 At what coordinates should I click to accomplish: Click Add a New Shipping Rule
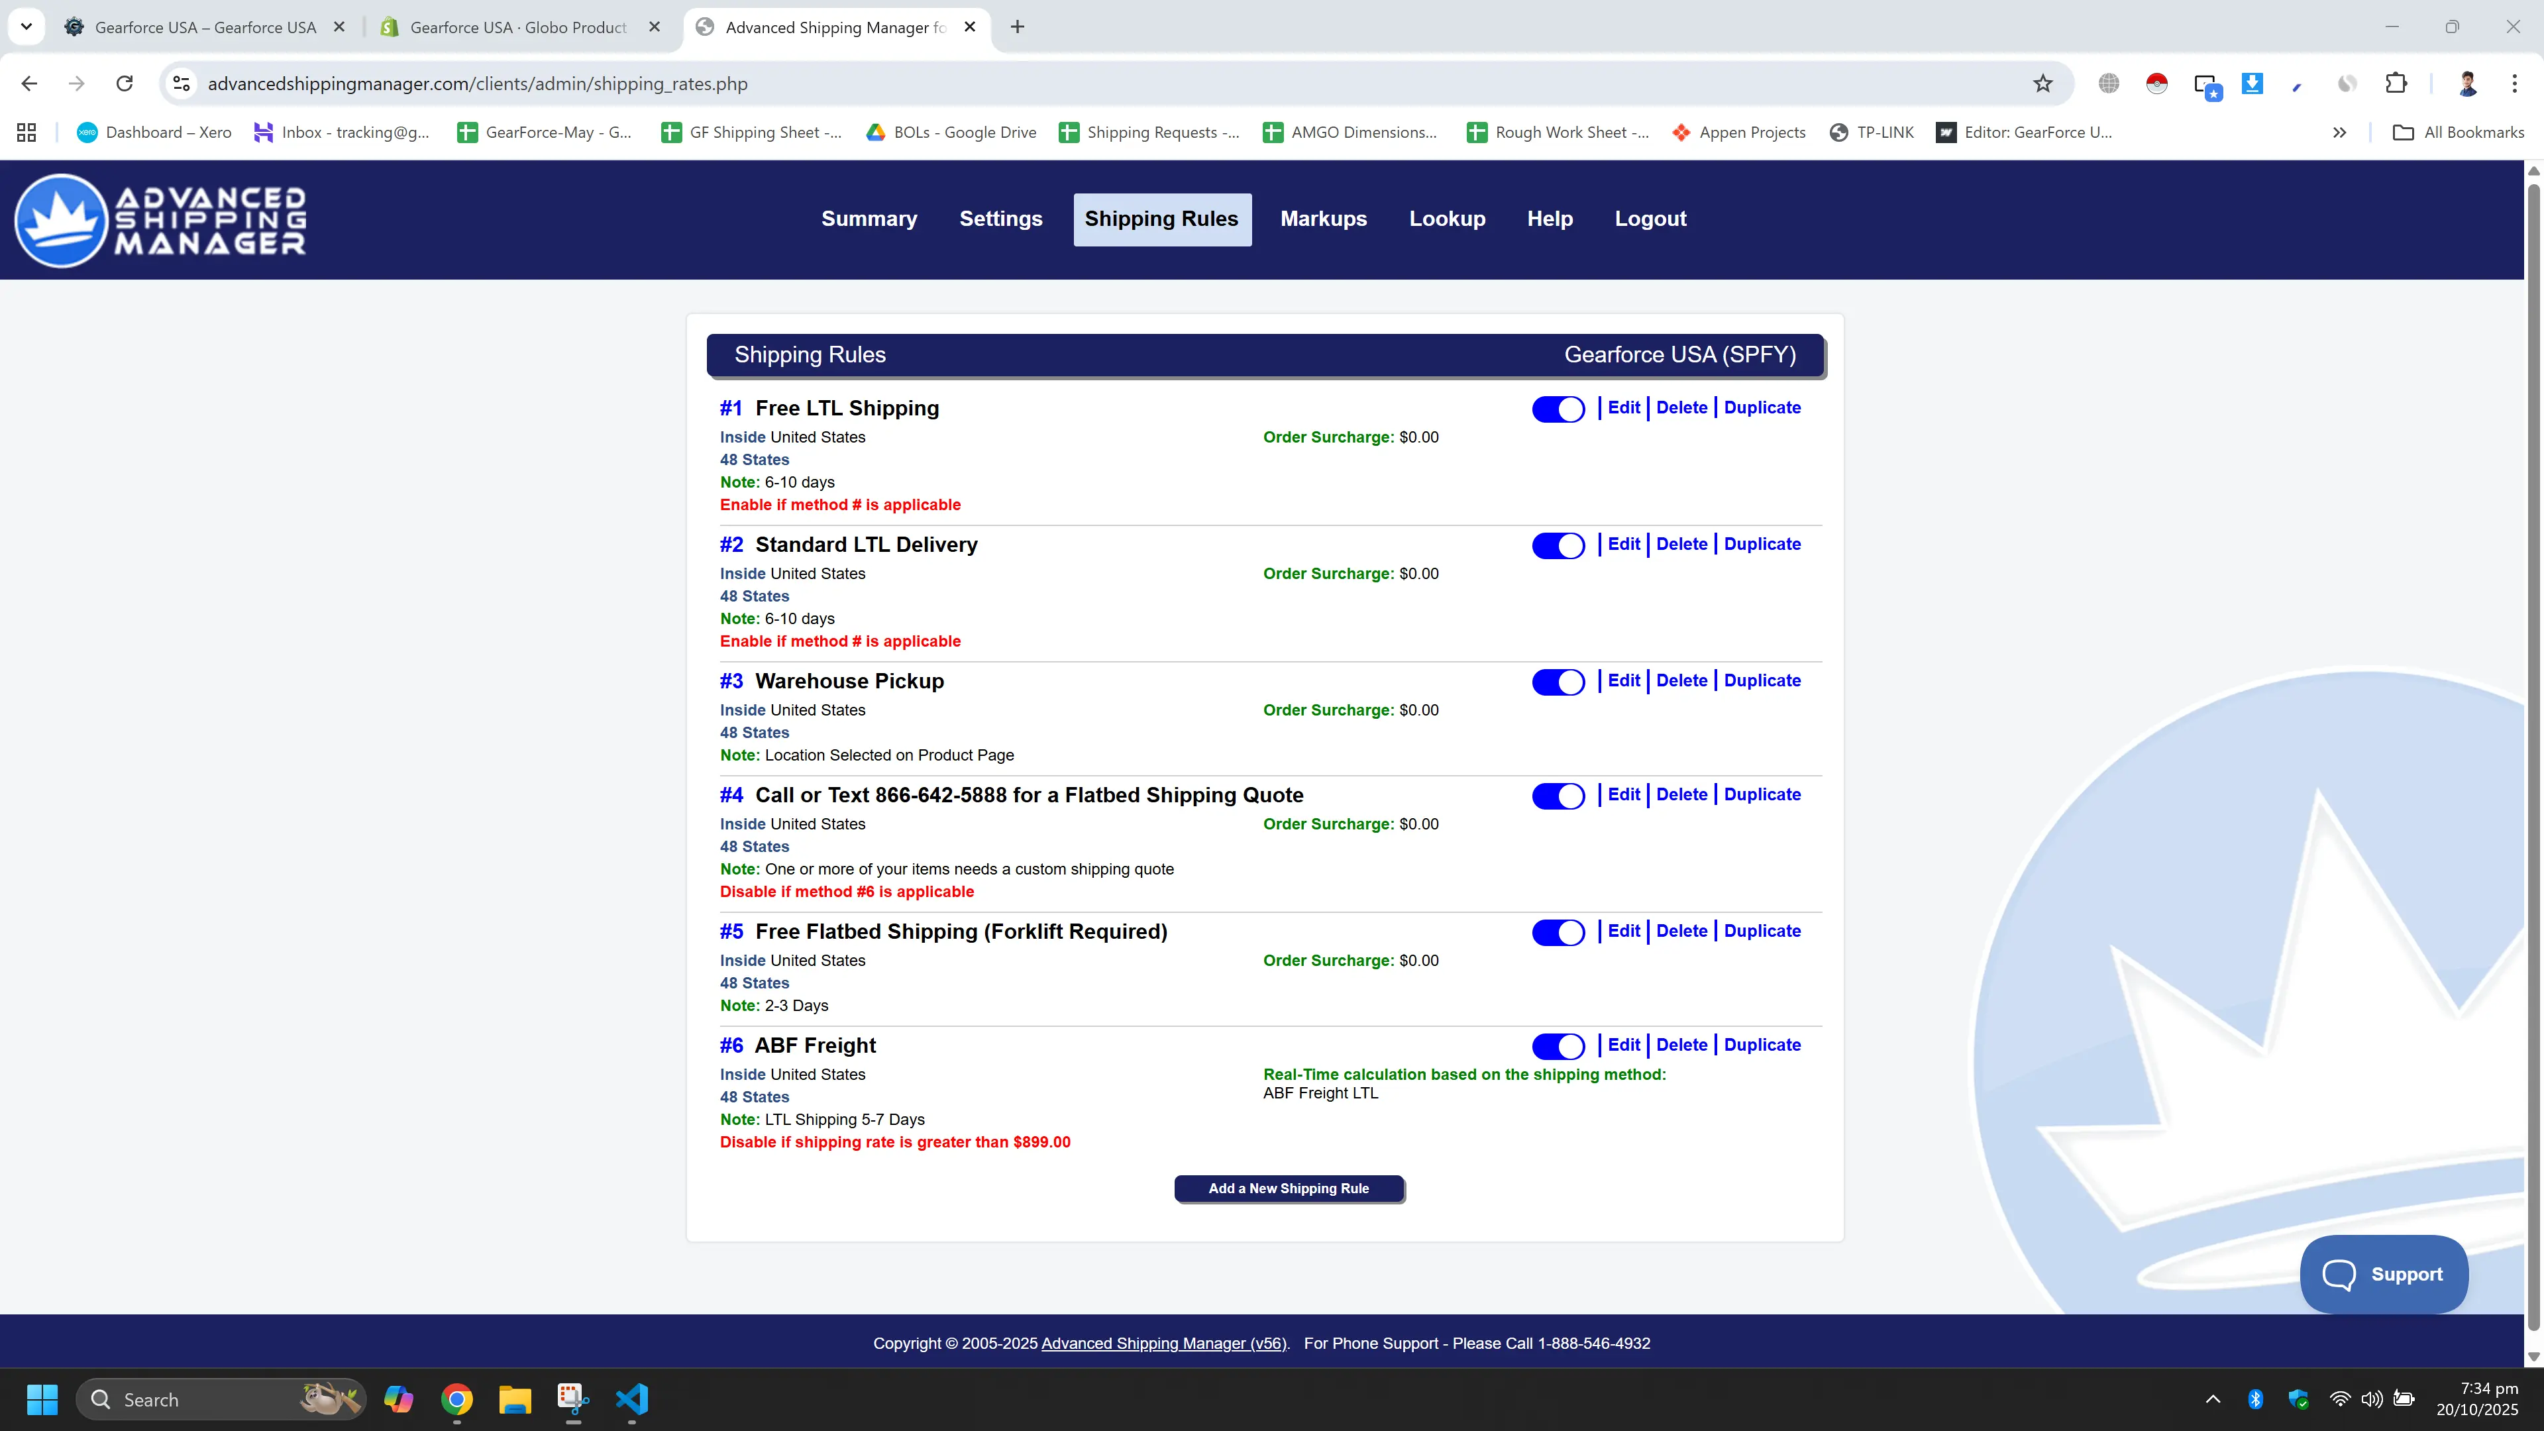point(1288,1188)
